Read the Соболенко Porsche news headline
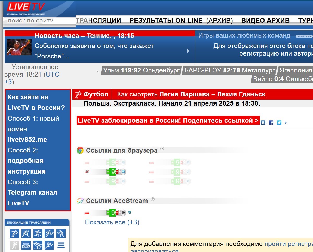313x252 pixels. click(x=94, y=51)
